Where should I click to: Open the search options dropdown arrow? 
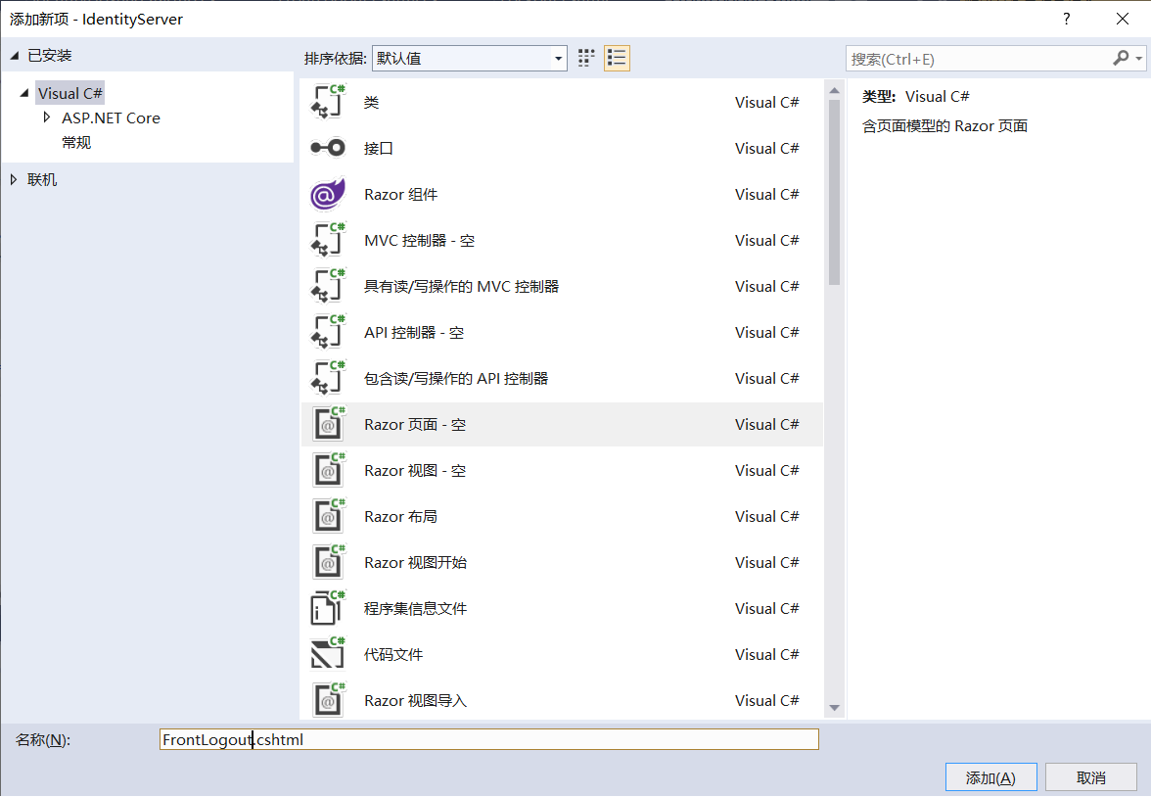pos(1138,59)
